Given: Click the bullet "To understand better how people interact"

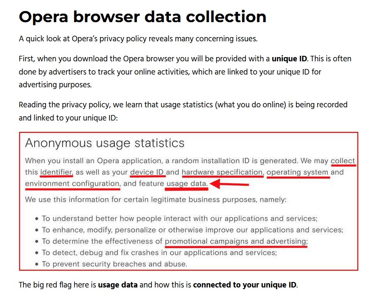Looking at the screenshot, I should coord(180,218).
